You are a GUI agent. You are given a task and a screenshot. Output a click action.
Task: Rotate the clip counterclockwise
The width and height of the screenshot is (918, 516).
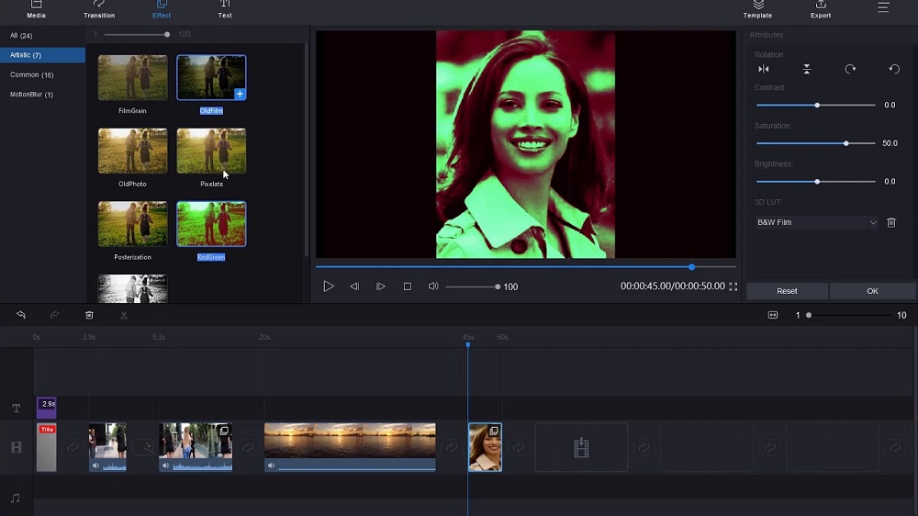point(894,69)
